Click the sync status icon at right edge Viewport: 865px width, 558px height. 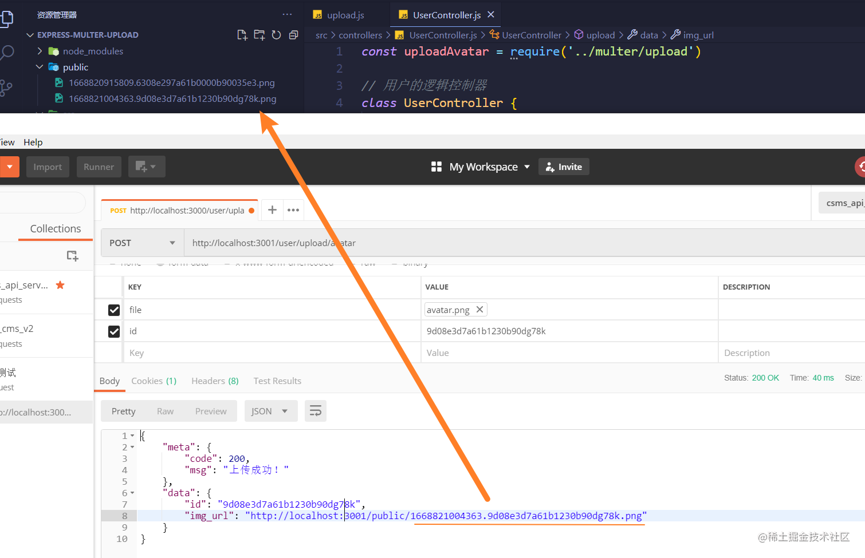click(x=860, y=167)
